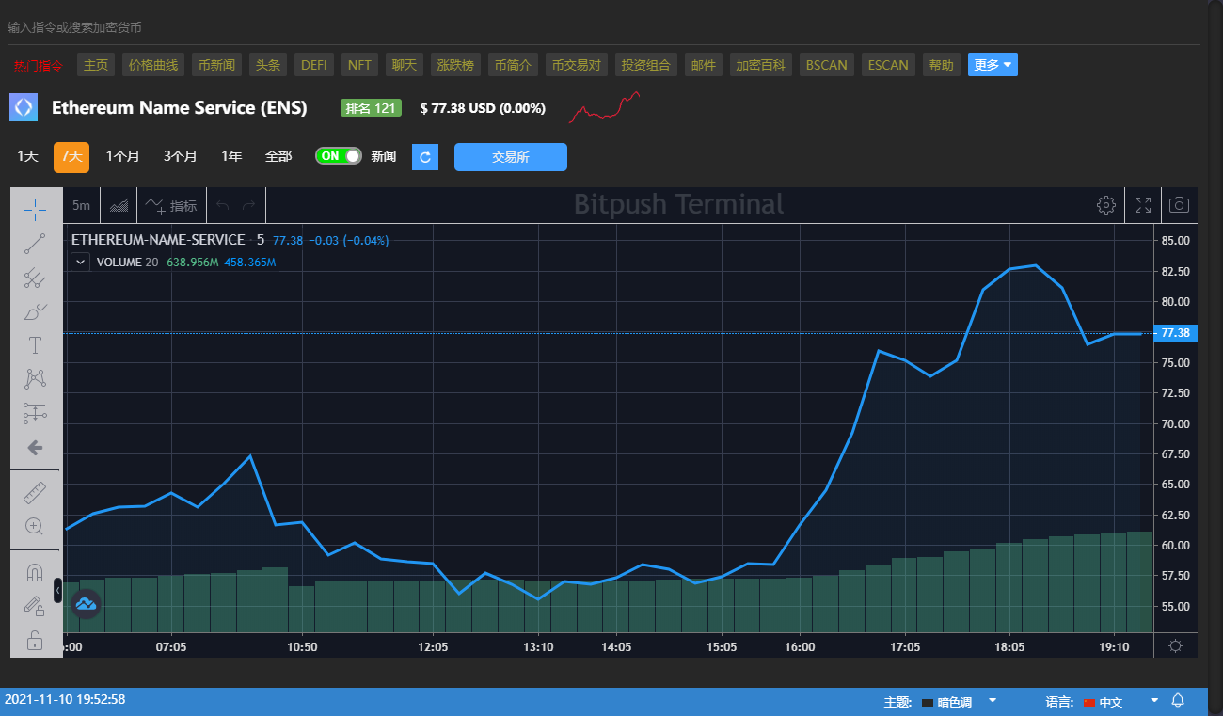The height and width of the screenshot is (716, 1223).
Task: Select the 1年 time range
Action: coord(231,156)
